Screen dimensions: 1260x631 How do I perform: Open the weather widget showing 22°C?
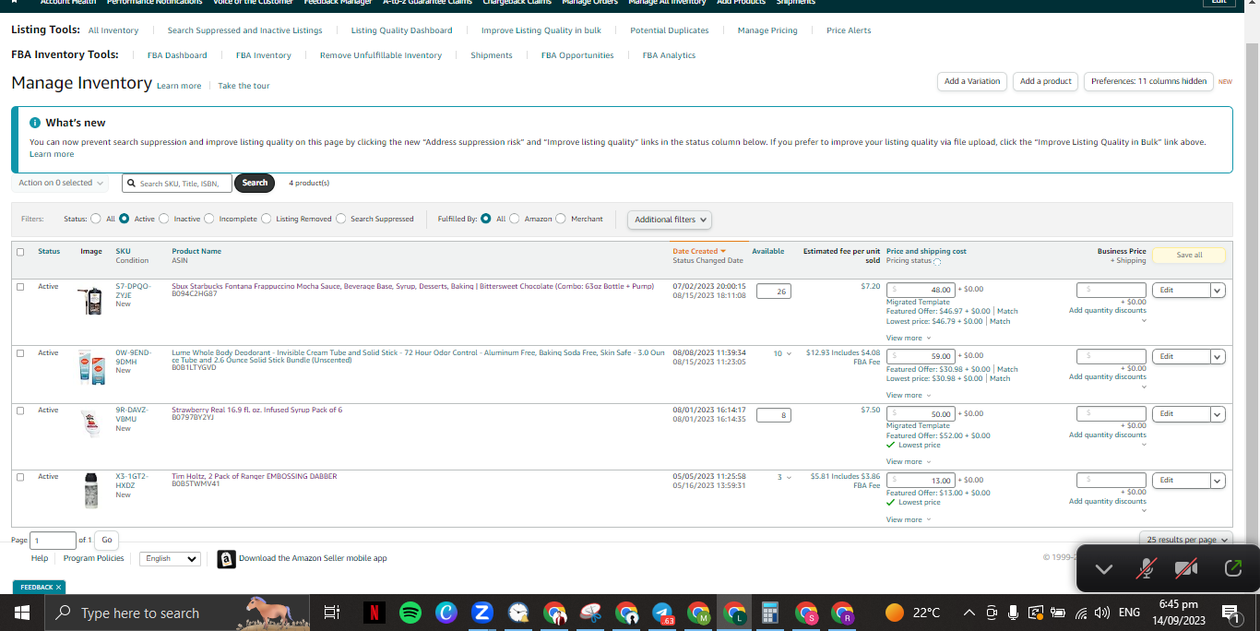[x=912, y=613]
